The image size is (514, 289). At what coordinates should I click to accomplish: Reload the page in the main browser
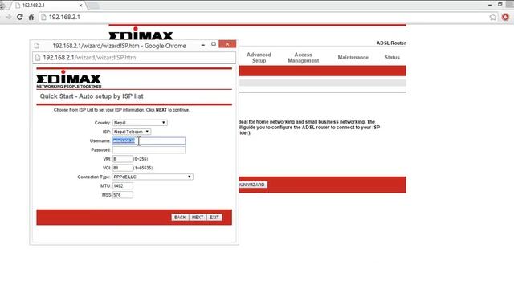point(19,17)
